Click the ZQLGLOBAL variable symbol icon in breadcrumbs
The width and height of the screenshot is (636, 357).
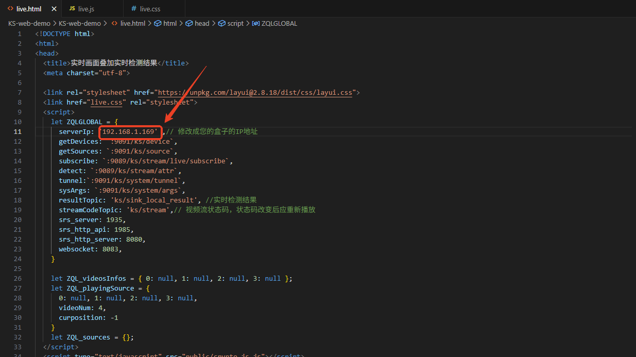(255, 23)
